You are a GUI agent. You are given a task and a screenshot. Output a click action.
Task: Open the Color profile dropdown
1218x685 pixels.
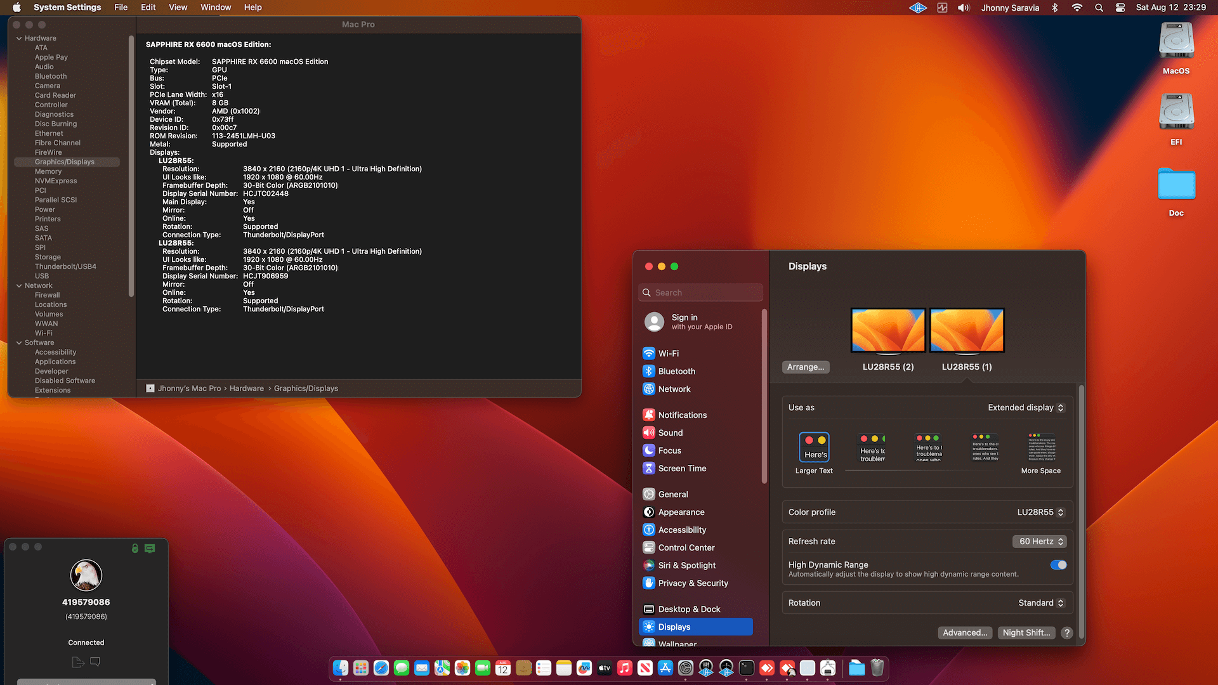(1041, 512)
